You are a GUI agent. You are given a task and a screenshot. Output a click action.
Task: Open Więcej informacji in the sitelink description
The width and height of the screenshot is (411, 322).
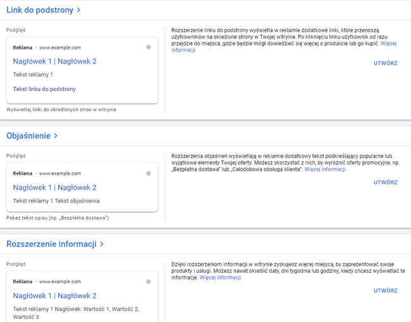tap(388, 44)
